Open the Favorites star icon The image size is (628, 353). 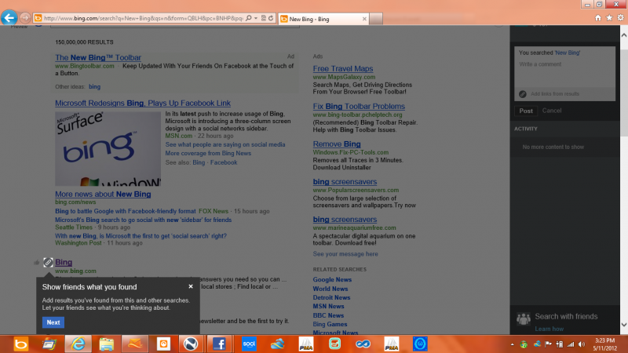[x=609, y=17]
